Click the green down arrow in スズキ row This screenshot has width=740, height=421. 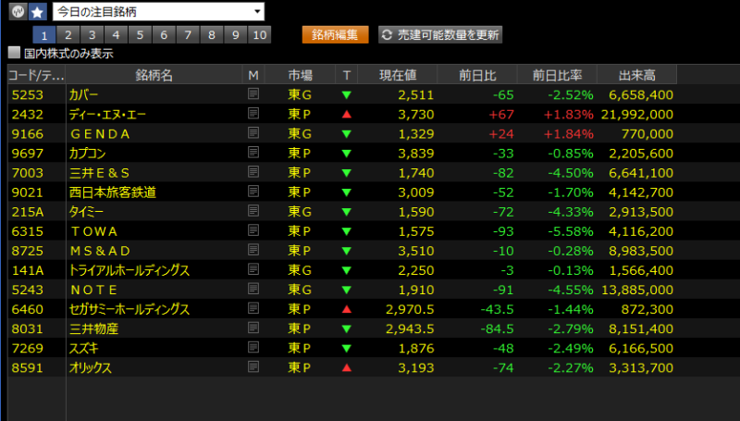346,348
